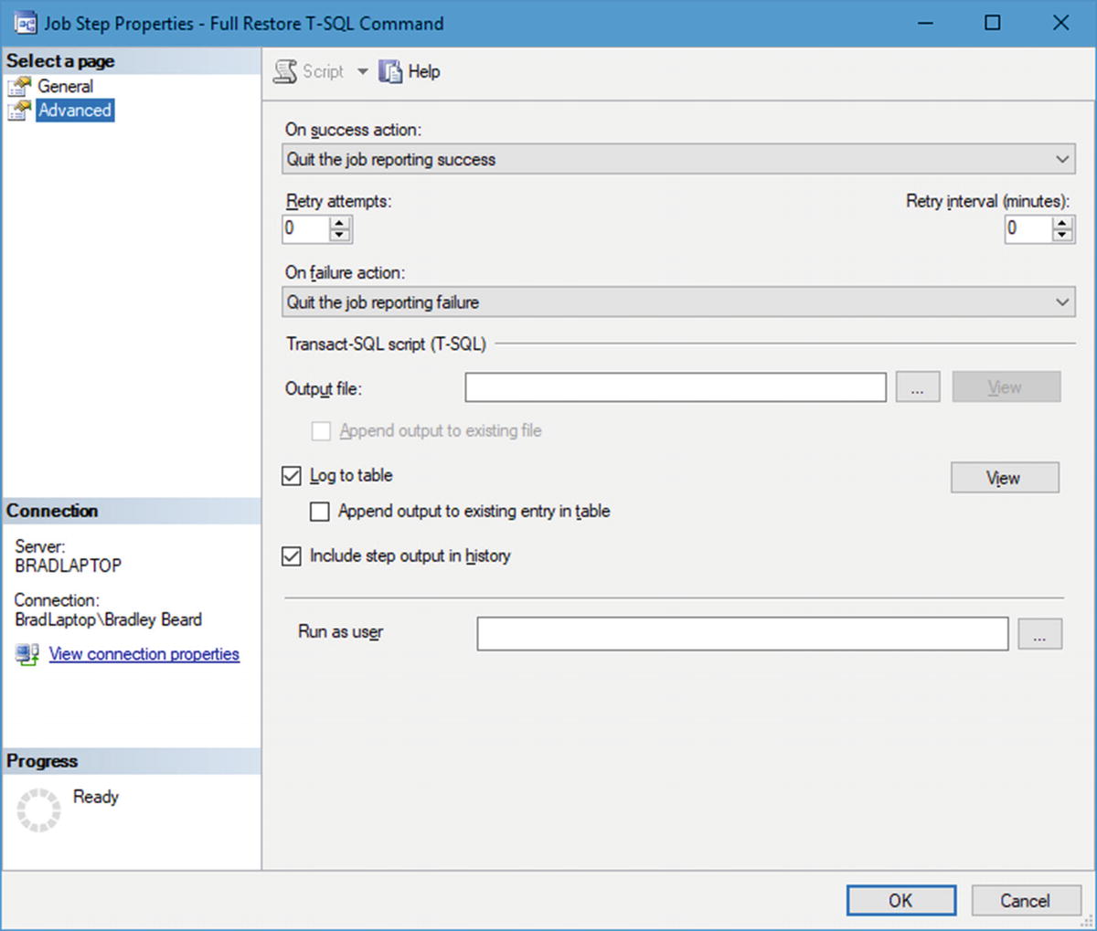Click the Retry interval number field
This screenshot has width=1097, height=931.
(1028, 228)
